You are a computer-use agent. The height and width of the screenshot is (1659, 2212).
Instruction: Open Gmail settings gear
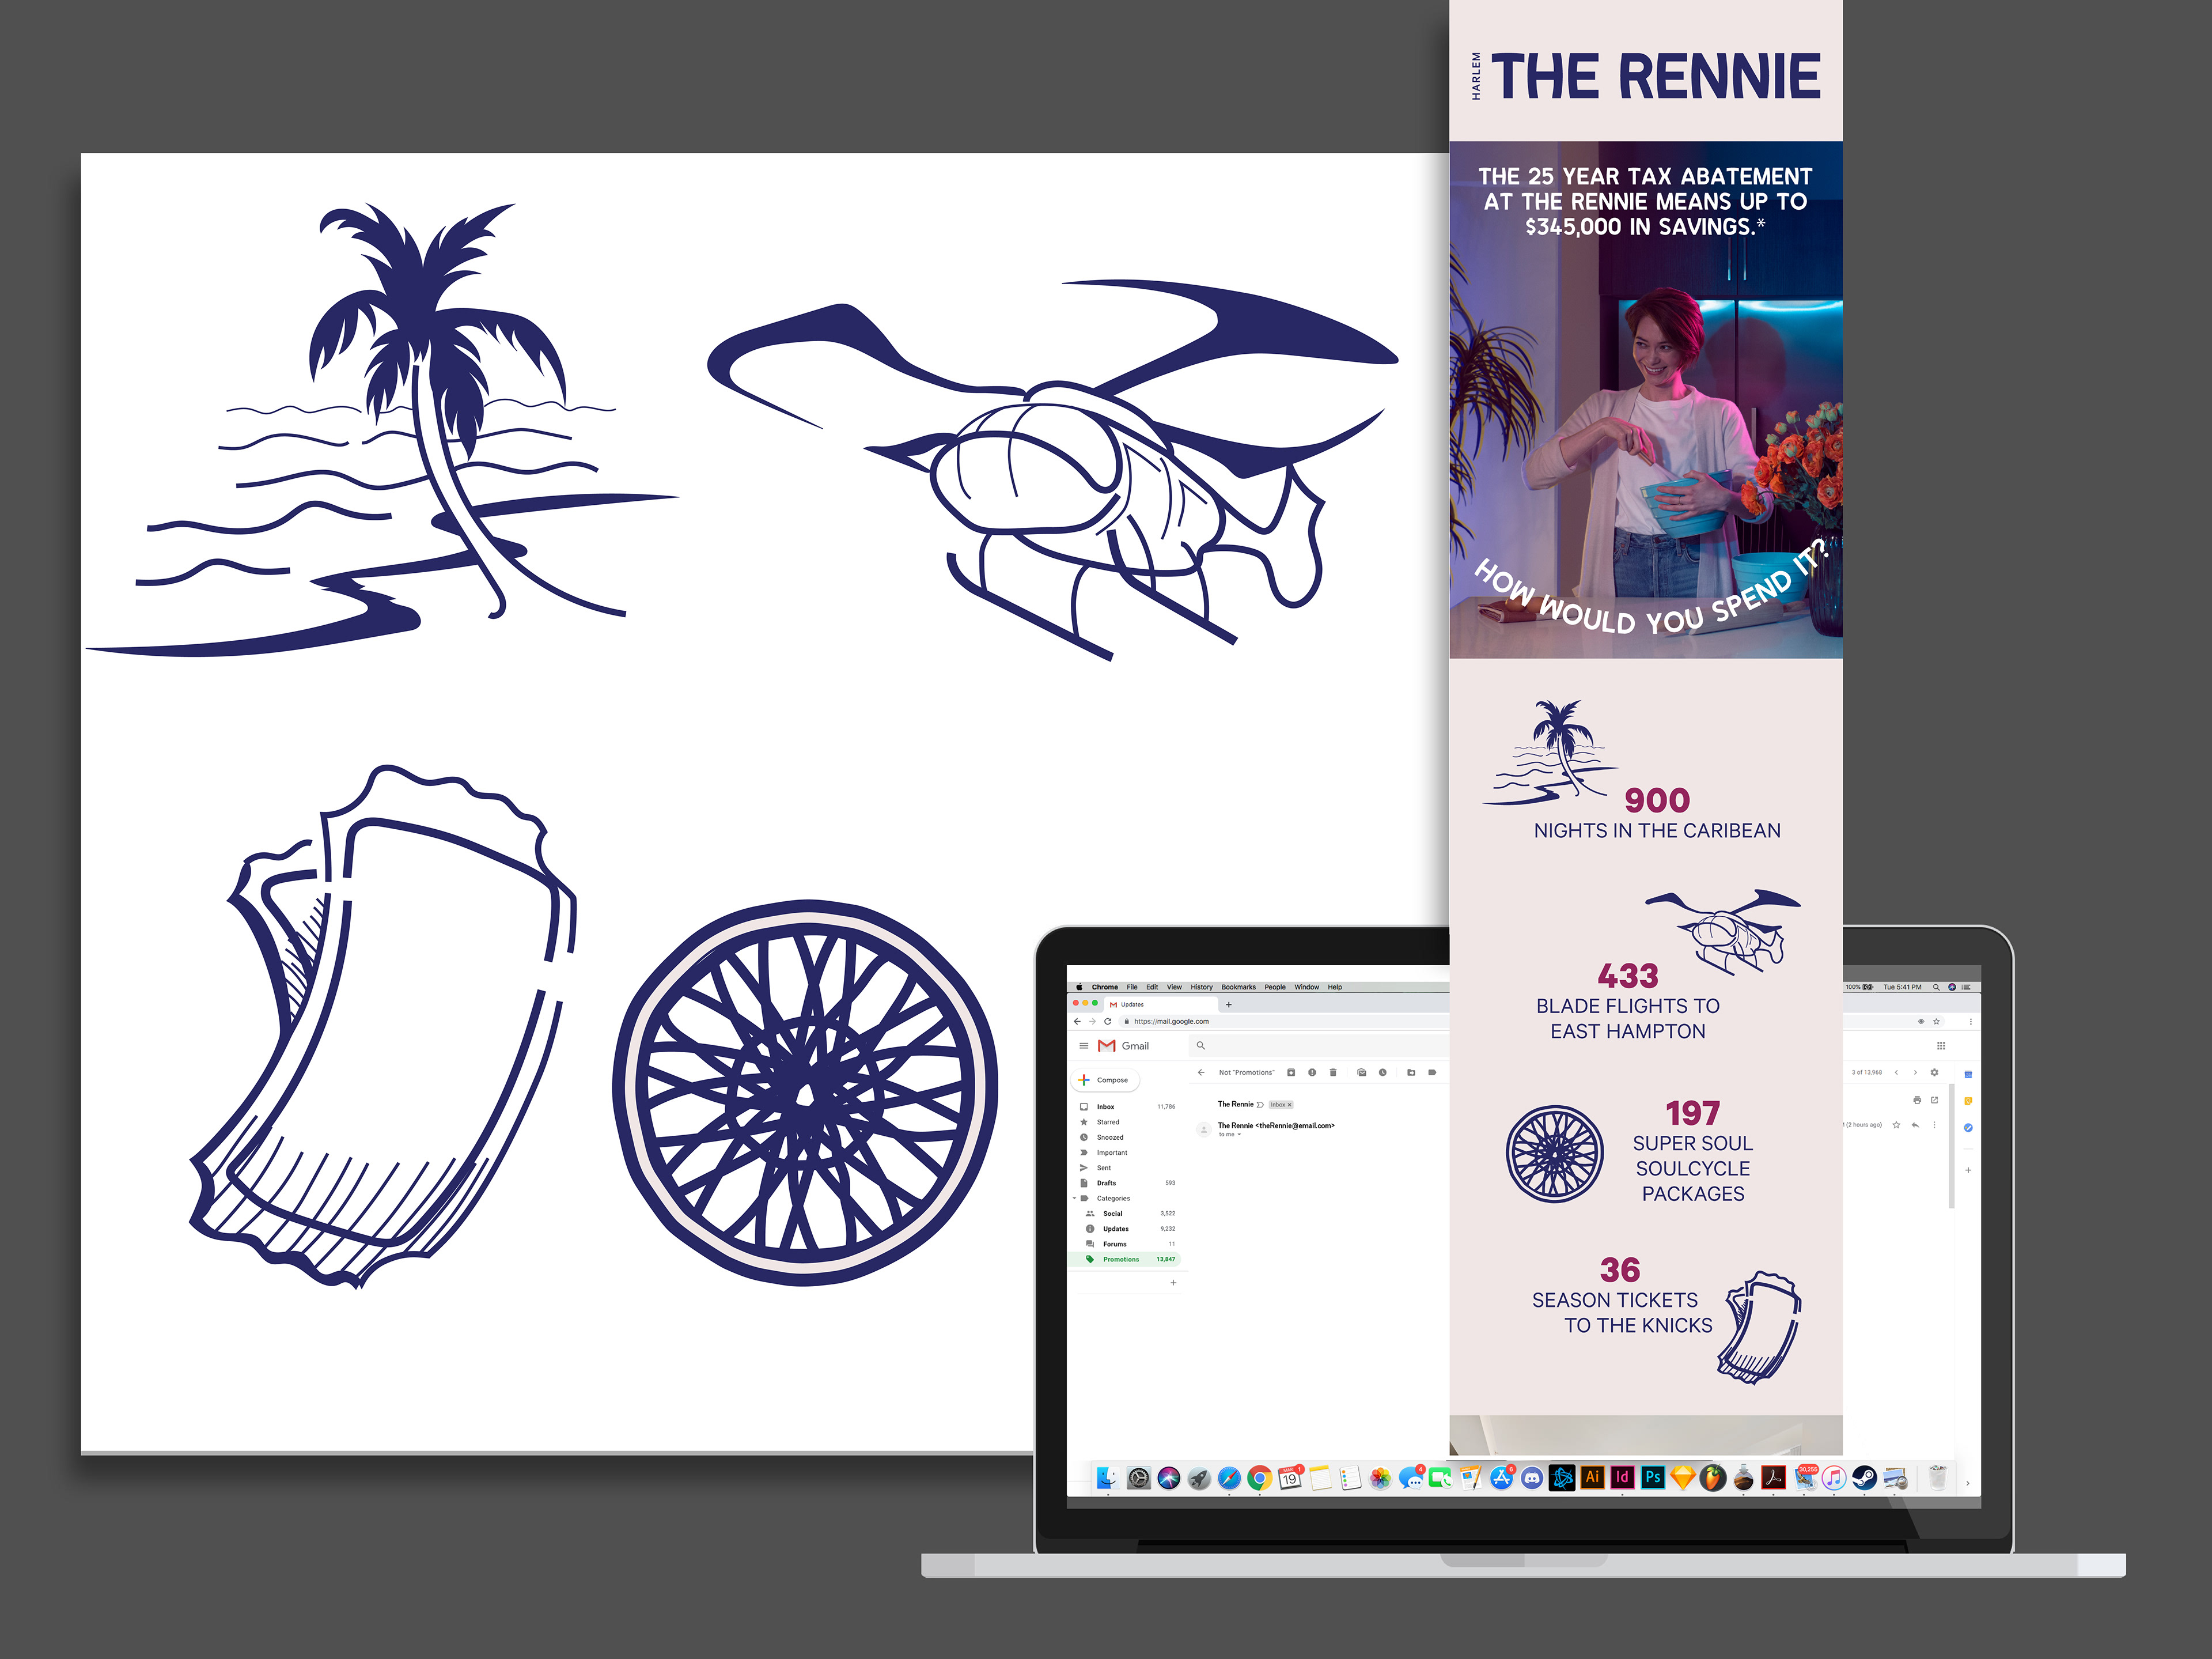[x=1934, y=1072]
